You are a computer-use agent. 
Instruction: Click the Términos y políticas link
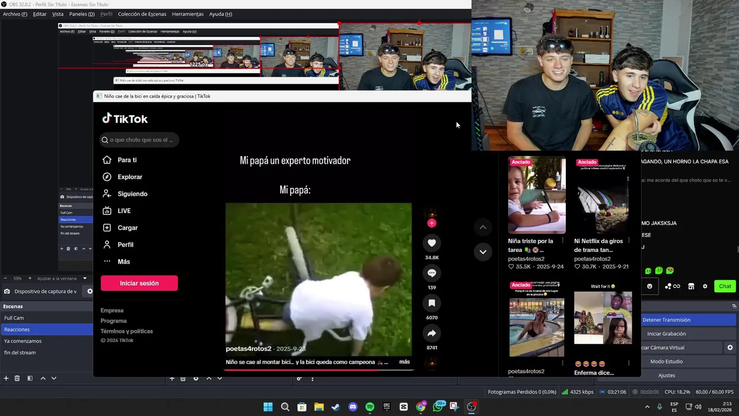(x=126, y=331)
